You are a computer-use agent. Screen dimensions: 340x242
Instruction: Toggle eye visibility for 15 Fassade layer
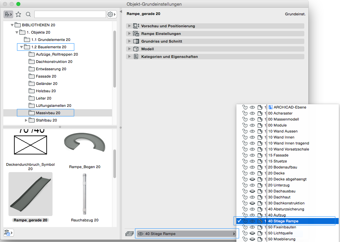coord(252,155)
